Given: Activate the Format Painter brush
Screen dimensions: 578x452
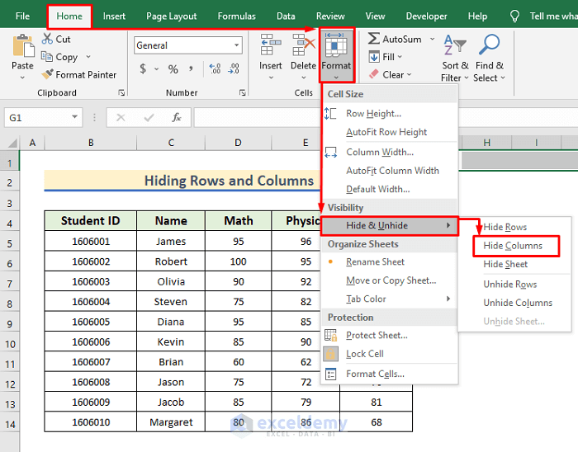Looking at the screenshot, I should click(47, 74).
